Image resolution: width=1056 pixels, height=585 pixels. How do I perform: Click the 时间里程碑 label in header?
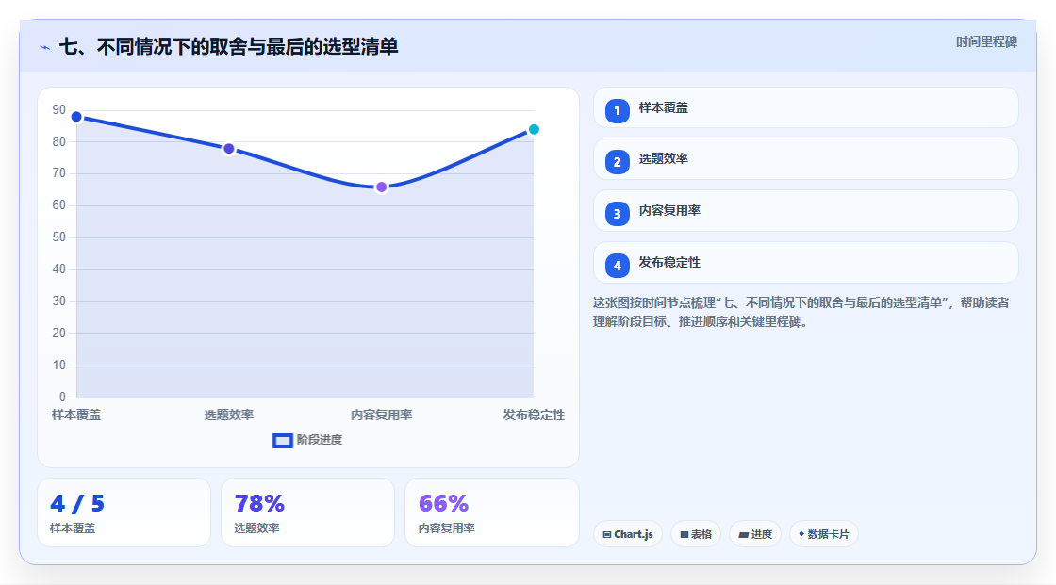tap(986, 41)
